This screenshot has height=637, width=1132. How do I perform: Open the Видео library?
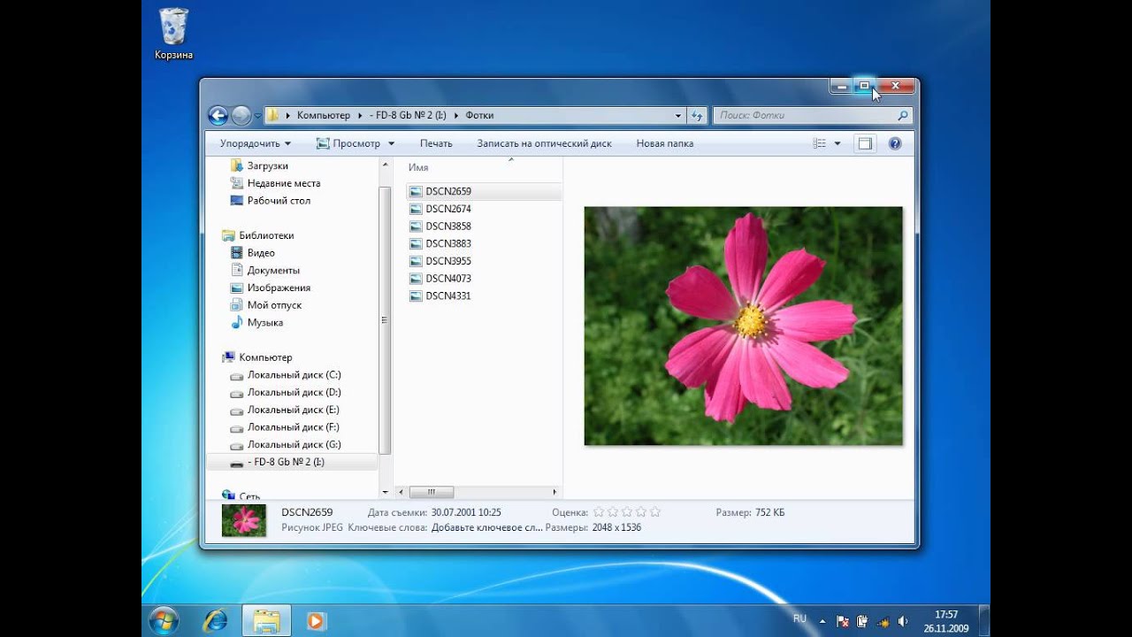tap(261, 253)
